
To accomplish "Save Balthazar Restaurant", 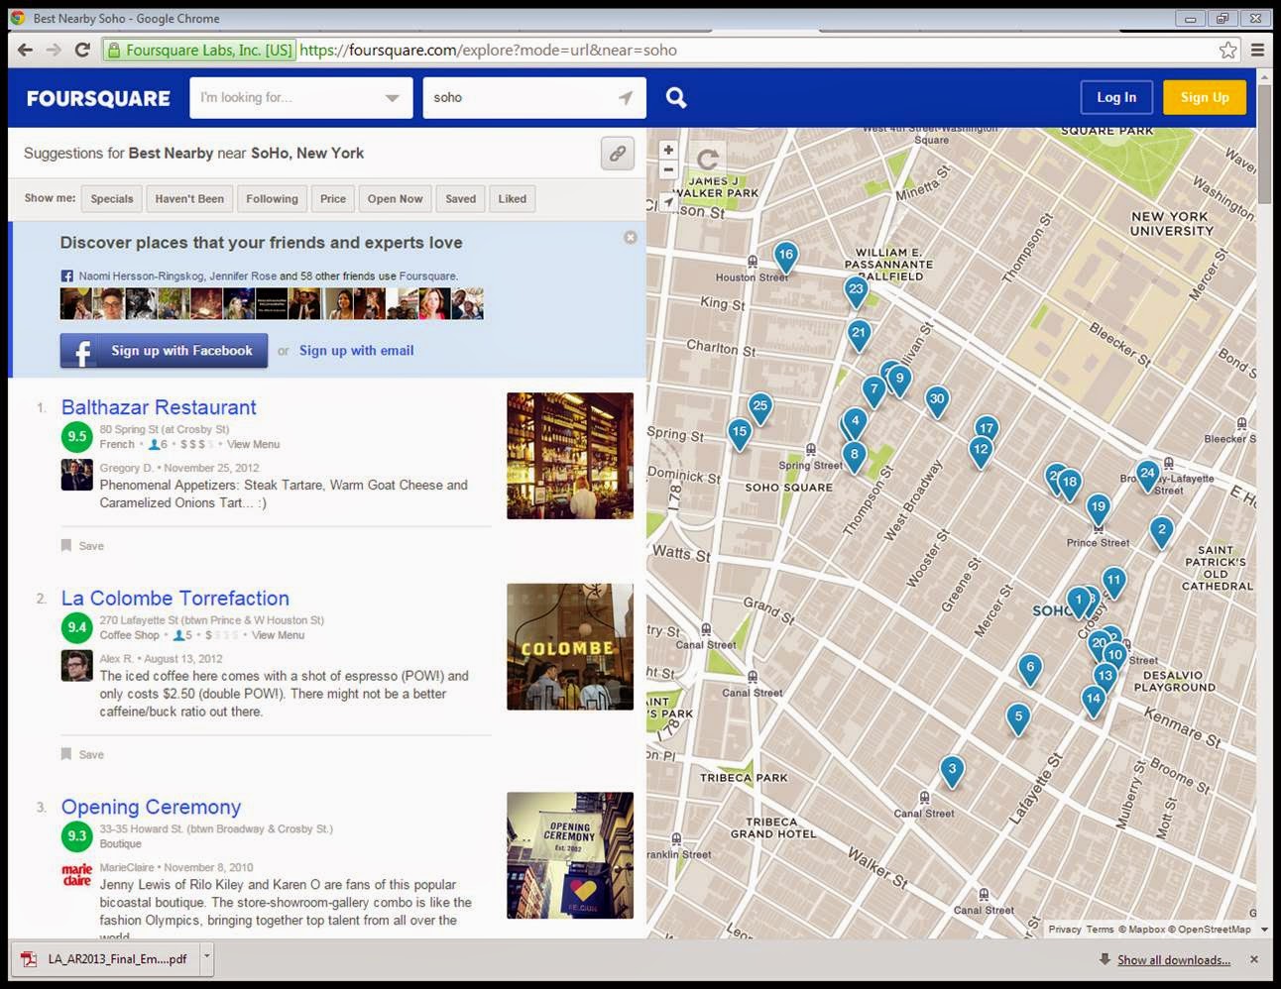I will point(82,546).
